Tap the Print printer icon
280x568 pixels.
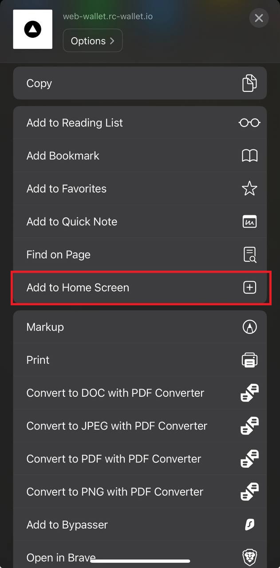pyautogui.click(x=250, y=360)
